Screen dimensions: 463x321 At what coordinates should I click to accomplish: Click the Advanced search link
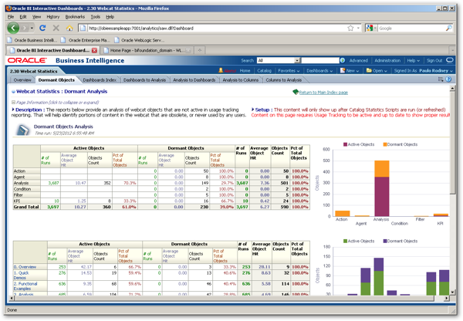(359, 60)
